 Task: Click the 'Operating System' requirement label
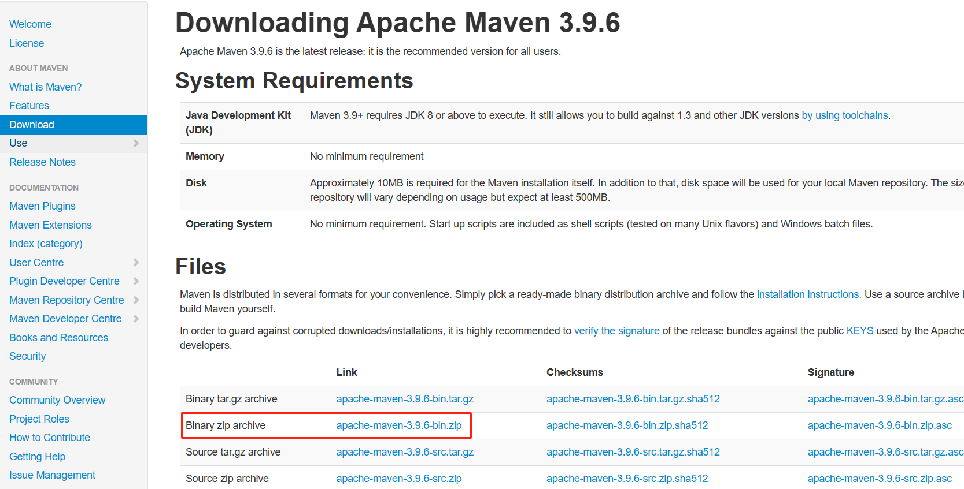point(229,224)
